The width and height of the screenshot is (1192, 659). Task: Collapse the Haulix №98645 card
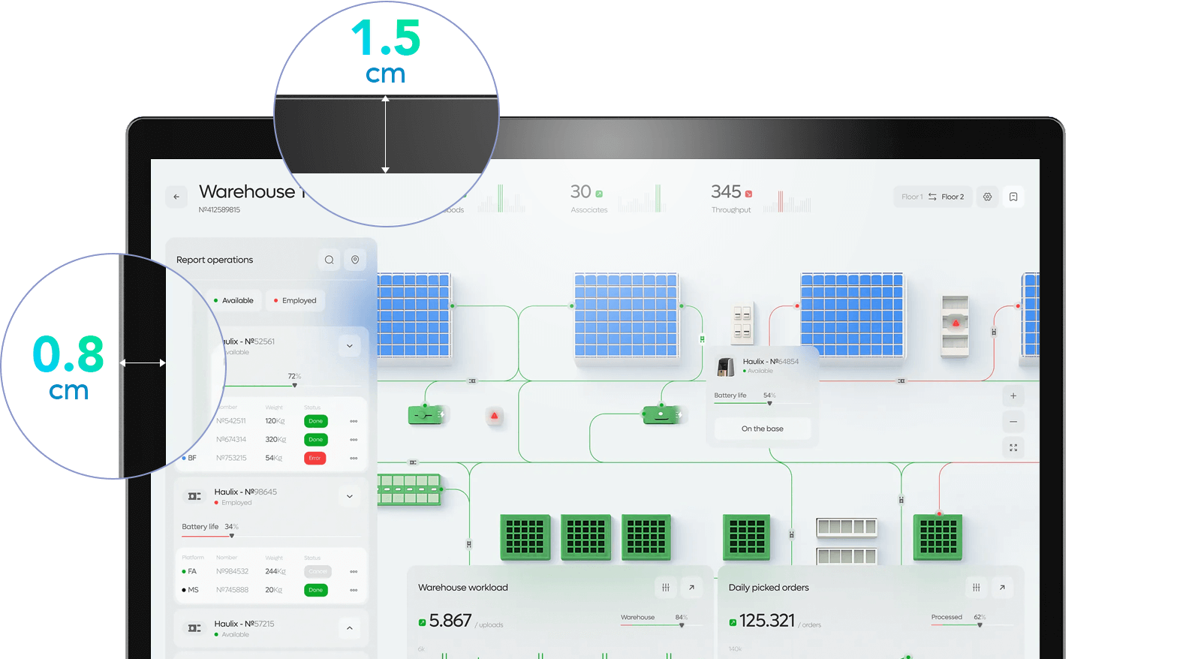pos(350,496)
